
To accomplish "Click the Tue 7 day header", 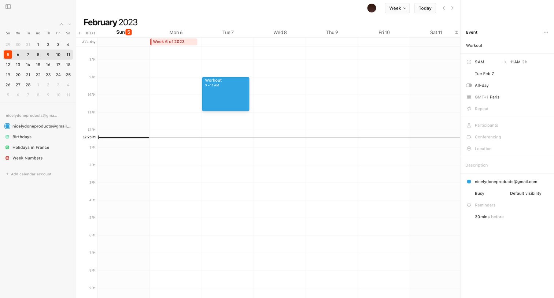I will click(228, 32).
